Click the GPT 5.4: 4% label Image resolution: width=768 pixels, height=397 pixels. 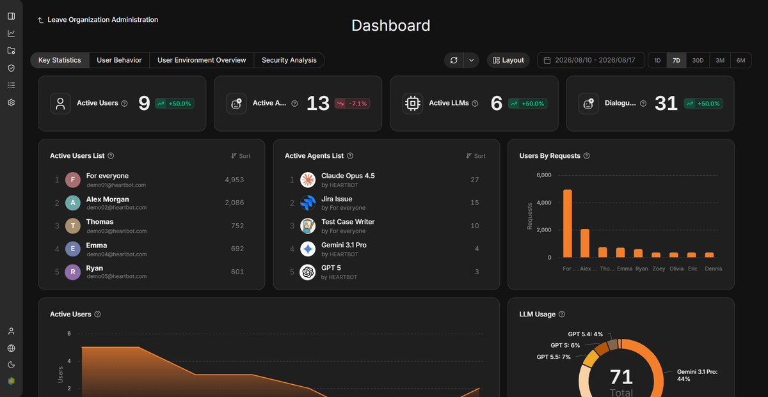point(586,334)
